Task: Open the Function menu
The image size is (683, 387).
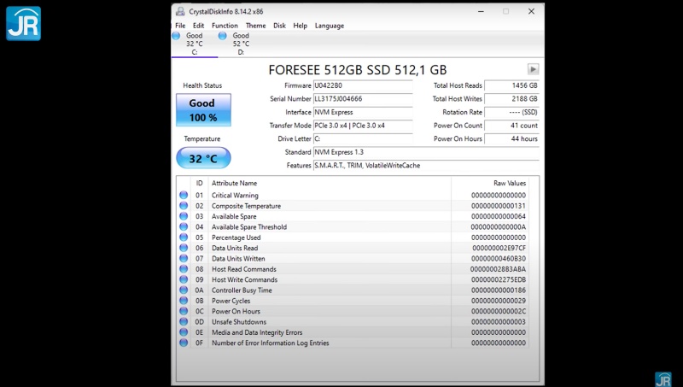Action: tap(225, 26)
